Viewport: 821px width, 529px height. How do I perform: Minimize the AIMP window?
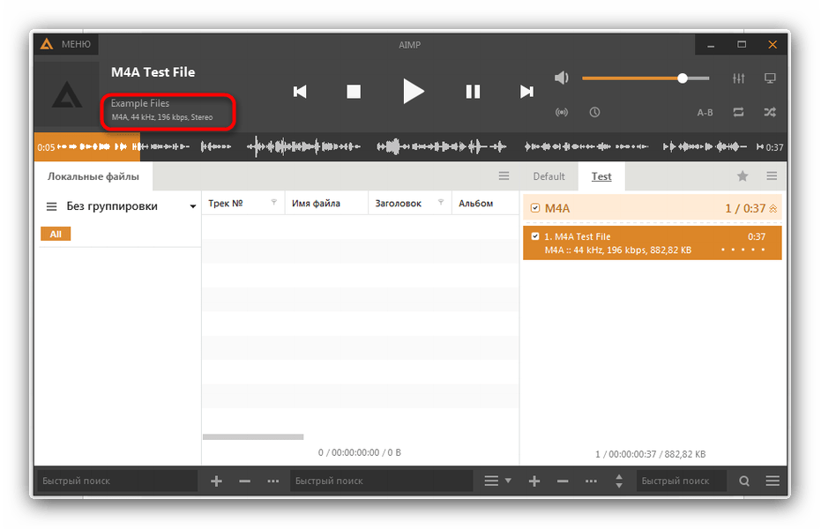pyautogui.click(x=711, y=45)
